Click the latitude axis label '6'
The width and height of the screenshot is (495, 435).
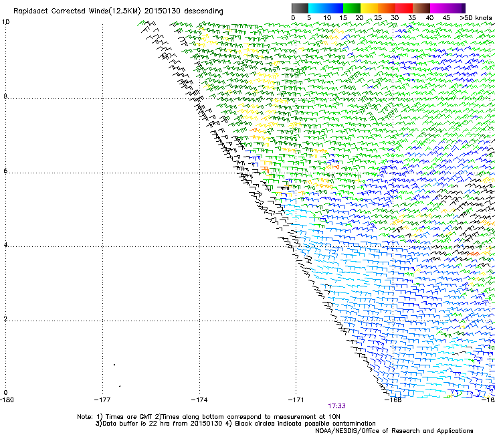pyautogui.click(x=5, y=171)
